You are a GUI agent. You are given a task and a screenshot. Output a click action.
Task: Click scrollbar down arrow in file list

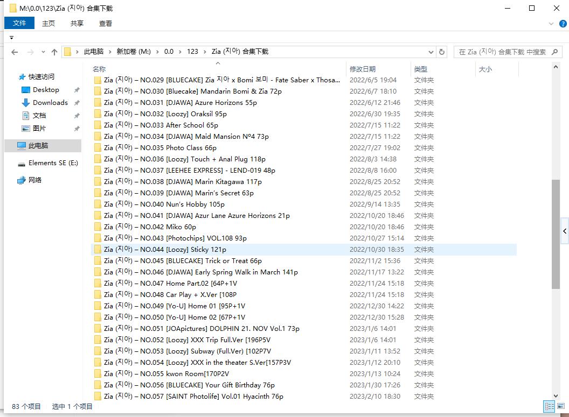(x=556, y=396)
